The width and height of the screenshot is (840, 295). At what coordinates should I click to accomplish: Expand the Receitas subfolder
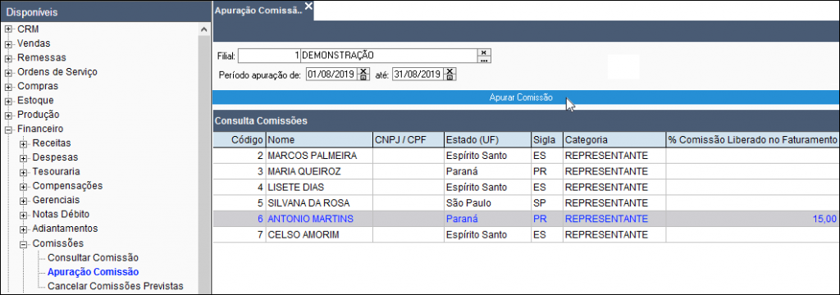24,143
